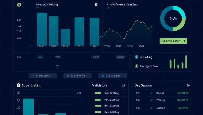Click the bottom circular icon under Super Staking
Viewport: 203px width, 115px height.
click(18, 107)
